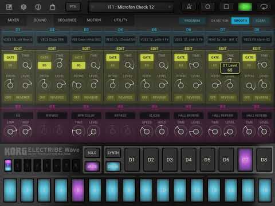Tap the D1 drum pad
Screen dimensions: 275x206
132,160
